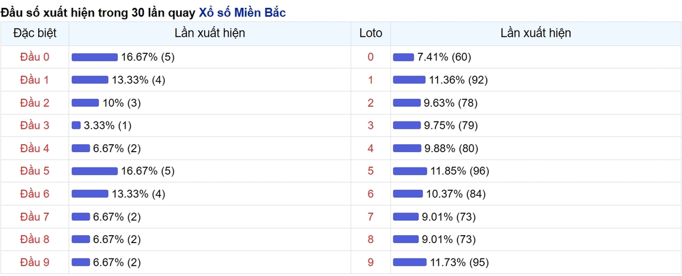682x276 pixels.
Task: Select Loto number 2 label
Action: tap(371, 103)
